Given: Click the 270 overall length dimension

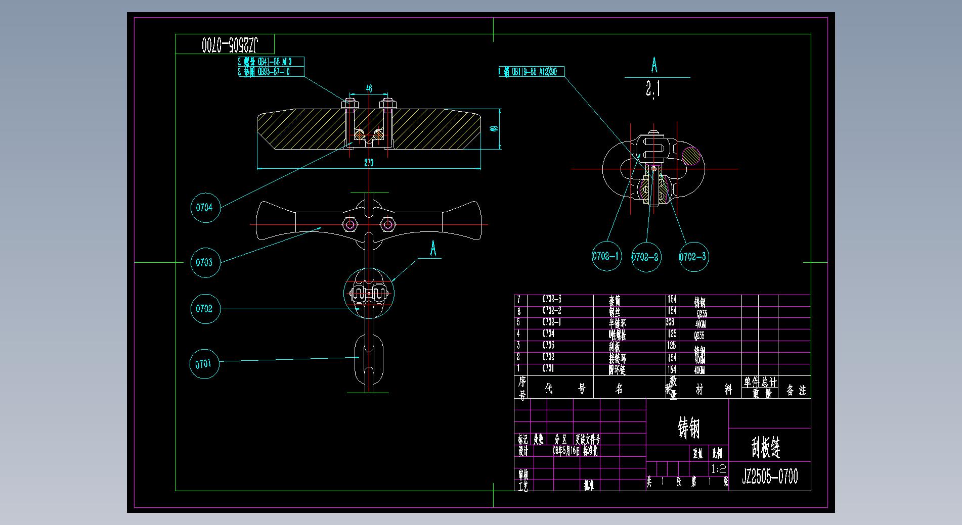Looking at the screenshot, I should coord(369,163).
